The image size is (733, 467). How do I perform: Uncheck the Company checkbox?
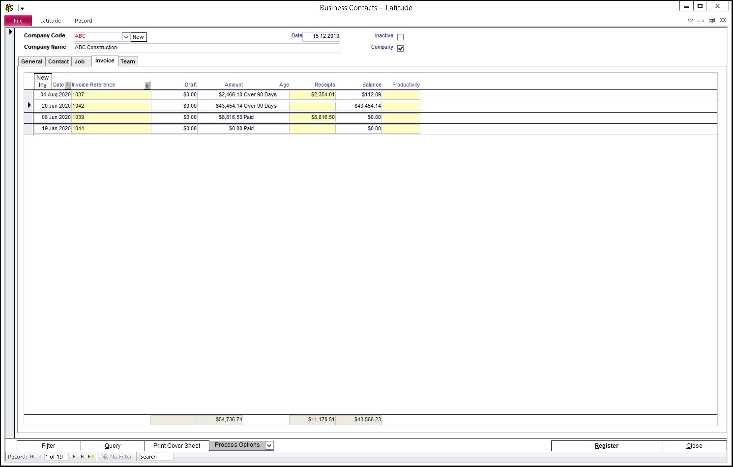click(400, 48)
